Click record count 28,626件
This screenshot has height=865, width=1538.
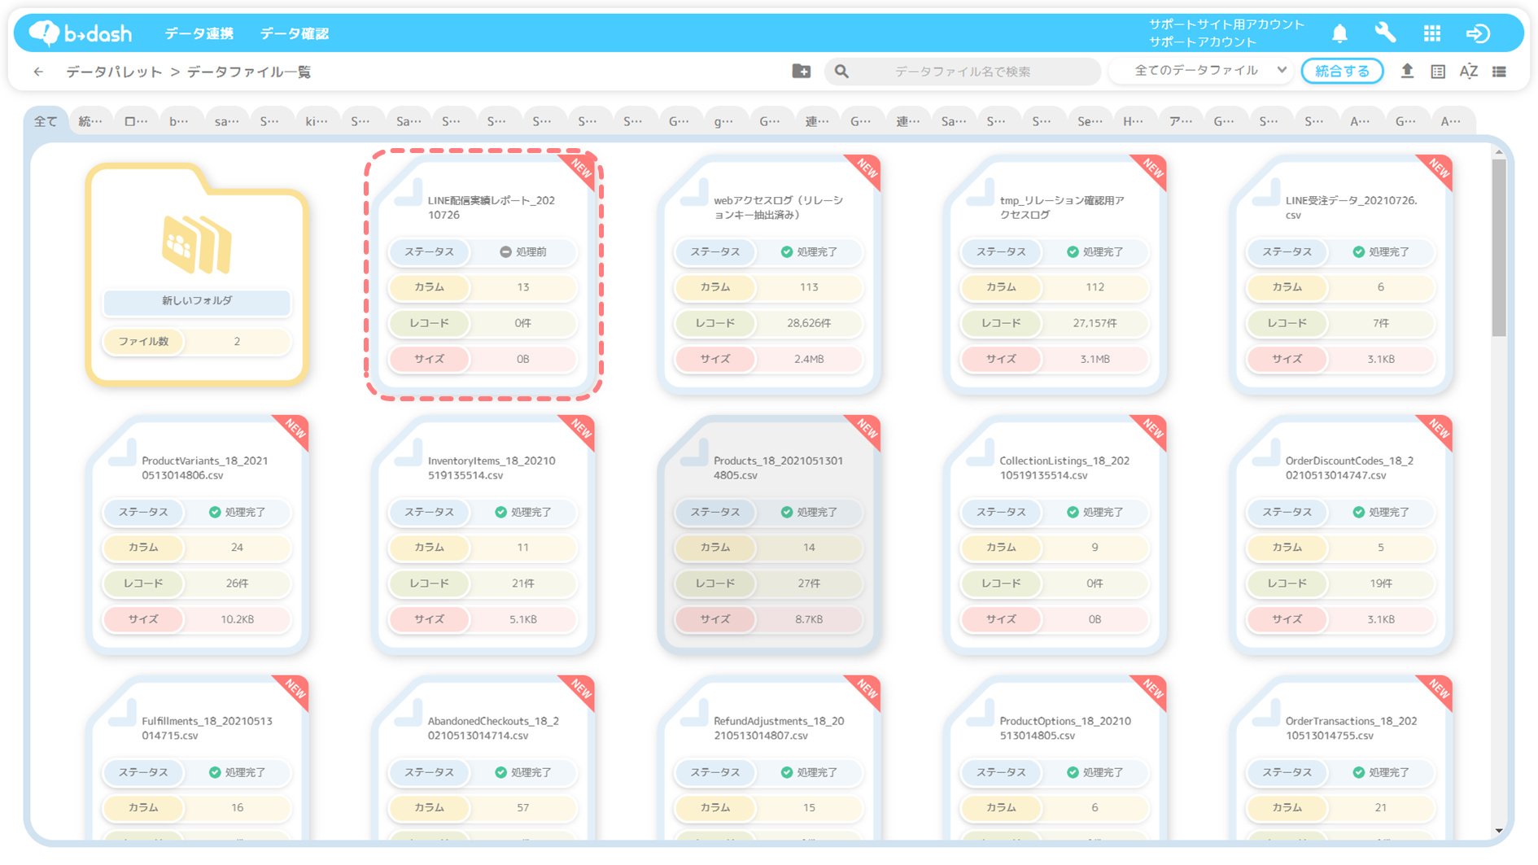pos(809,323)
